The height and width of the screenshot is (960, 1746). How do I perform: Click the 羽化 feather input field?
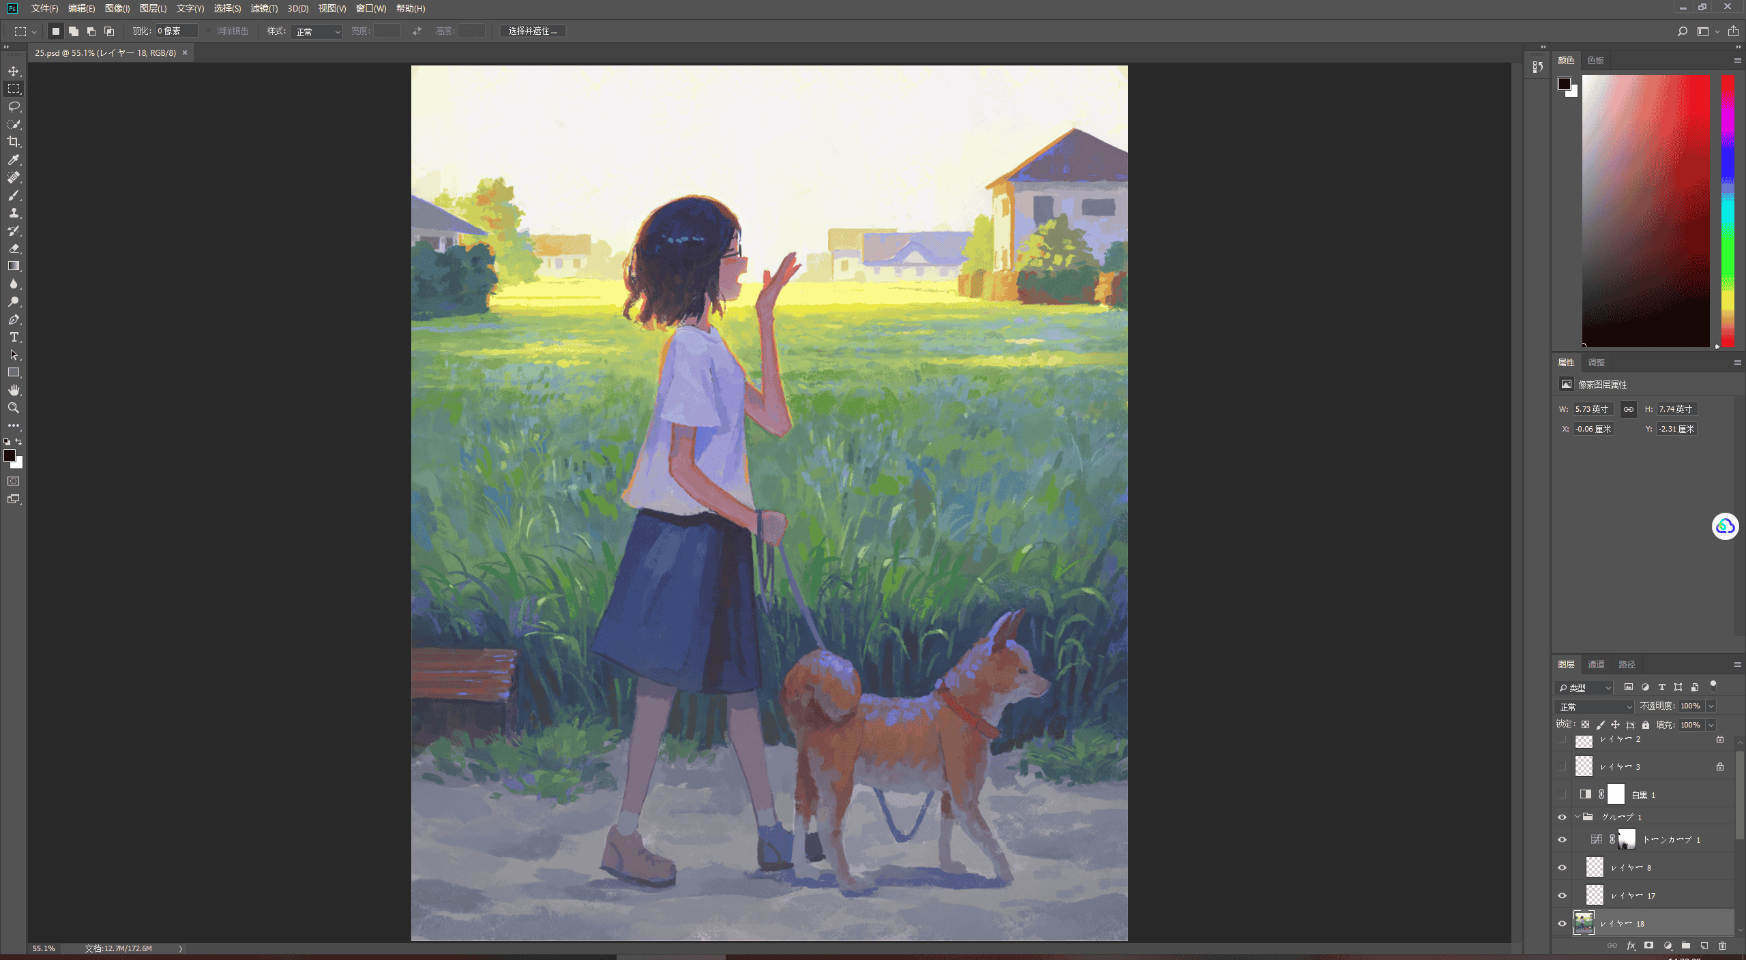[x=177, y=31]
